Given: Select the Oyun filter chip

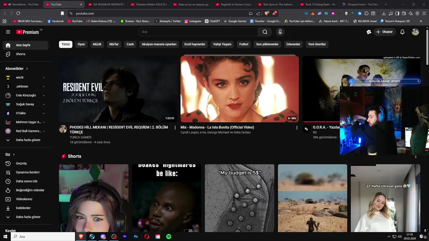Looking at the screenshot, I should point(81,44).
